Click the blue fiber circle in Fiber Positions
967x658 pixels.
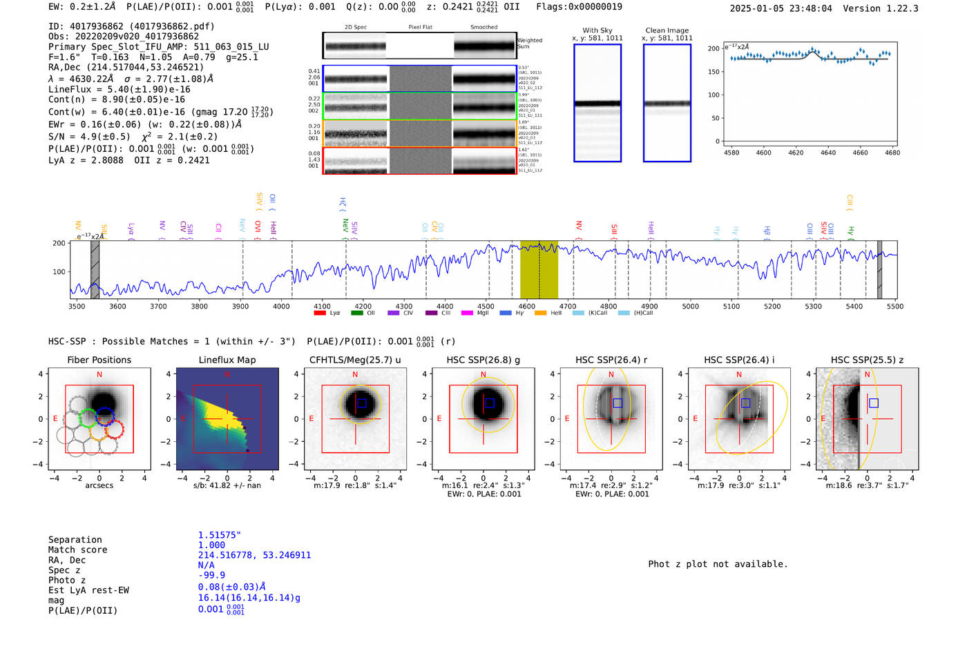coord(105,416)
